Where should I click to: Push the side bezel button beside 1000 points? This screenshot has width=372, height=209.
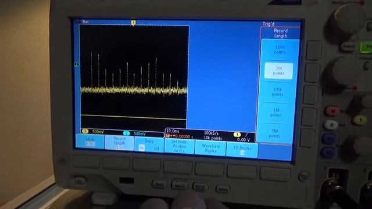click(314, 51)
